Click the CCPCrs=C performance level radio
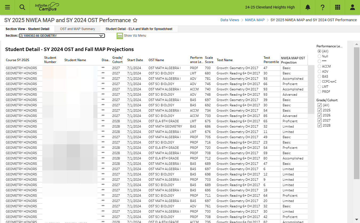The width and height of the screenshot is (360, 223). (319, 82)
